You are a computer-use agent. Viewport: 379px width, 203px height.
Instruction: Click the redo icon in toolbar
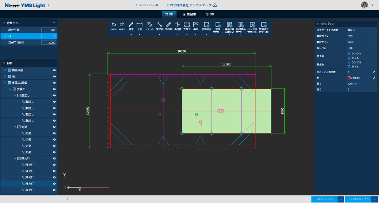click(122, 25)
